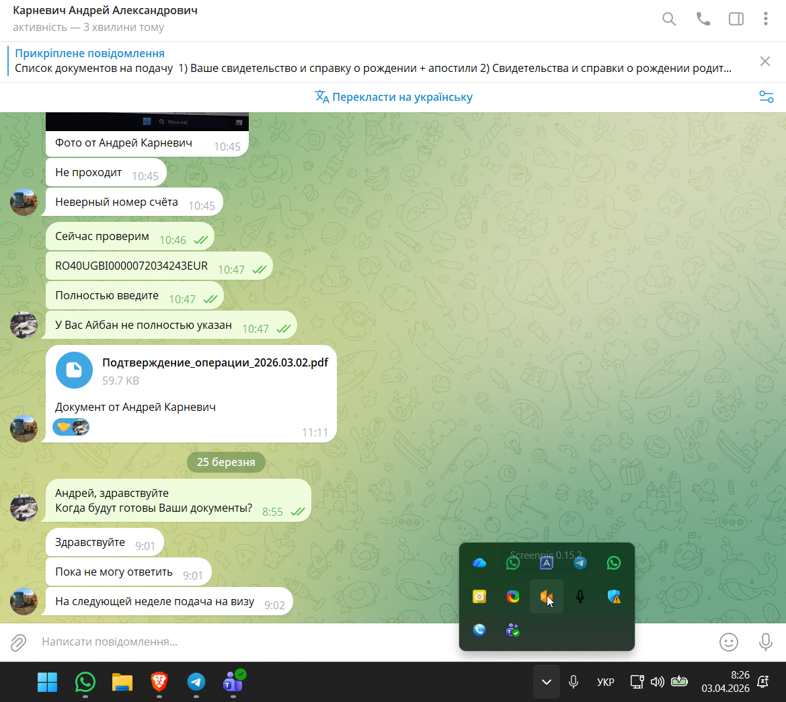Image resolution: width=786 pixels, height=702 pixels.
Task: Click the Здравствуйте 9:01 message
Action: click(x=105, y=543)
